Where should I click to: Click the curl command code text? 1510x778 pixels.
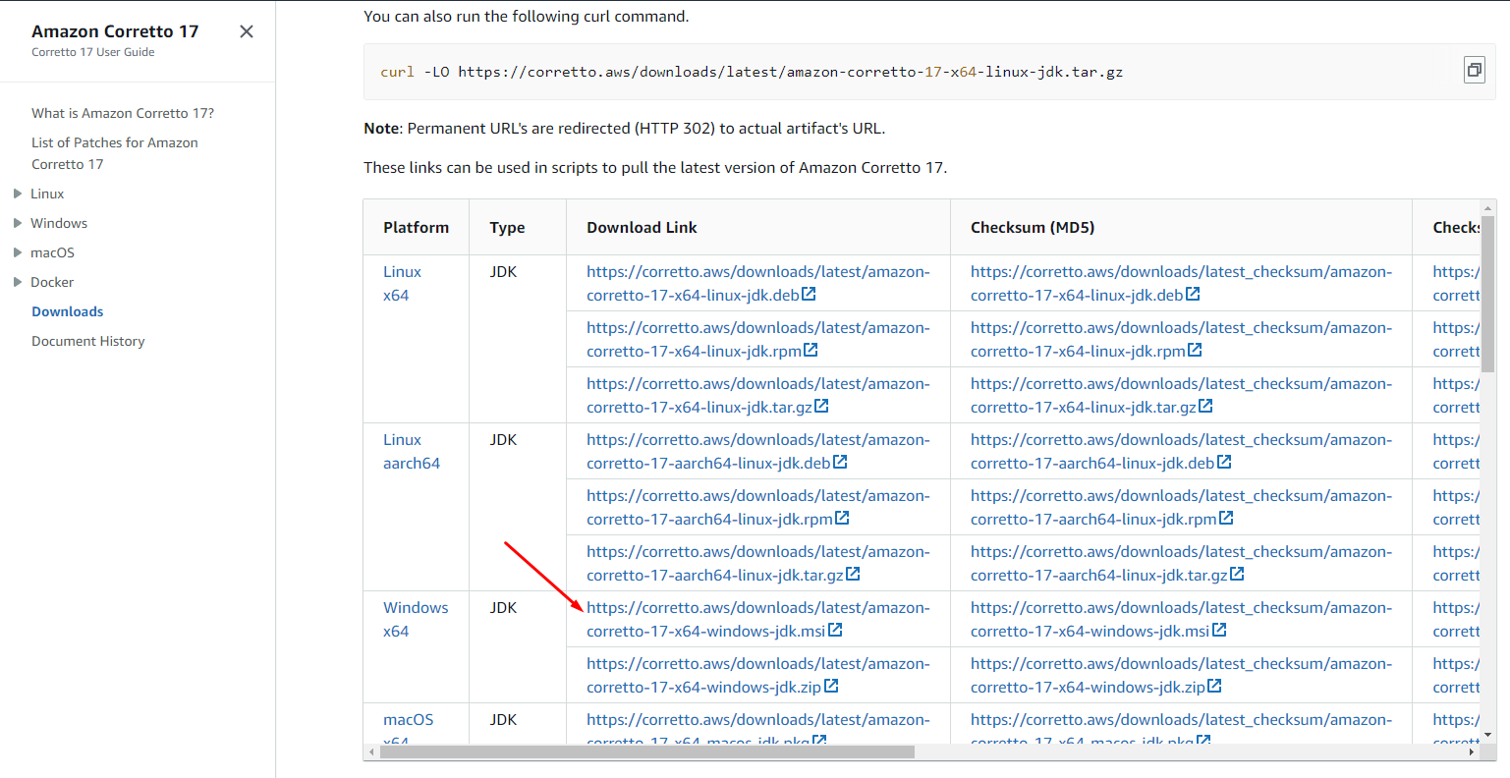(x=752, y=72)
